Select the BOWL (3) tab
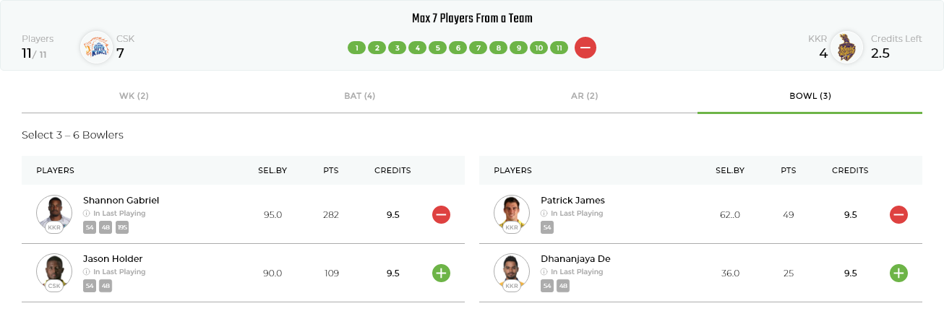 click(x=810, y=96)
